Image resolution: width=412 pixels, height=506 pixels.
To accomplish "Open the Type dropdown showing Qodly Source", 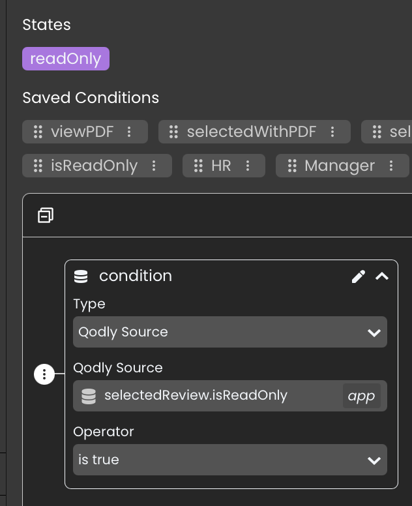I will 229,332.
